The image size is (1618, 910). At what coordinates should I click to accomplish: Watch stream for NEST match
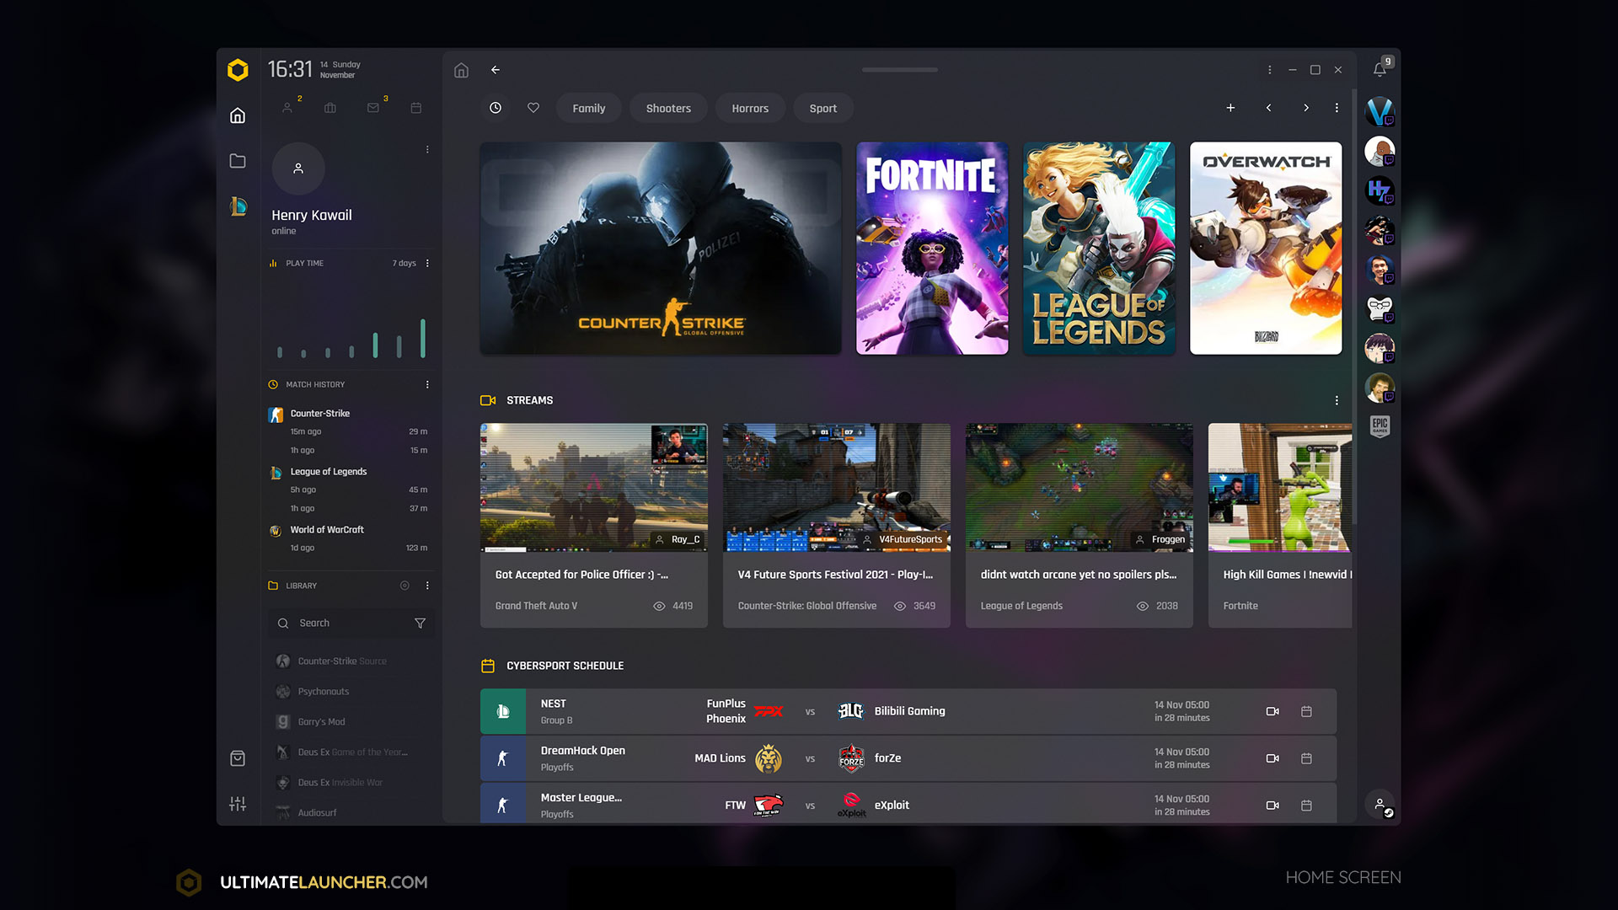click(x=1272, y=712)
